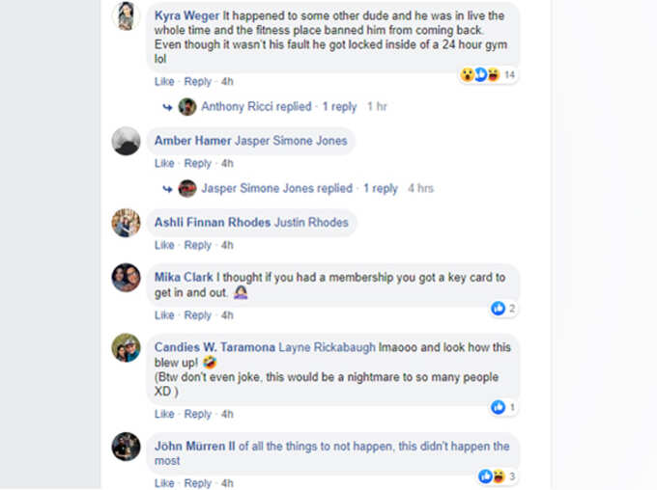The height and width of the screenshot is (490, 657).
Task: Expand Jasper Simone Jones reply thread
Action: click(x=300, y=189)
